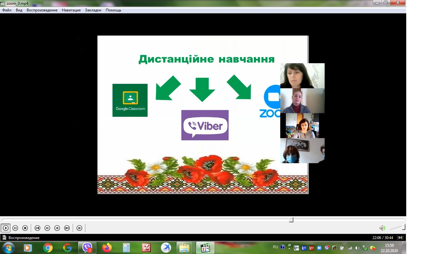Click the status bar file-type icon
The image size is (431, 254).
point(4,237)
